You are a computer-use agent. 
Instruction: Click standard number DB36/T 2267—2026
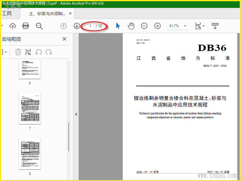point(215,66)
